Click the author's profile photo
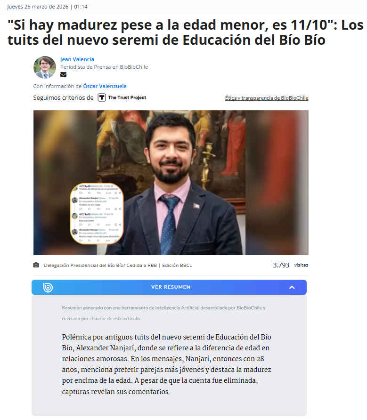The width and height of the screenshot is (367, 420). [45, 67]
